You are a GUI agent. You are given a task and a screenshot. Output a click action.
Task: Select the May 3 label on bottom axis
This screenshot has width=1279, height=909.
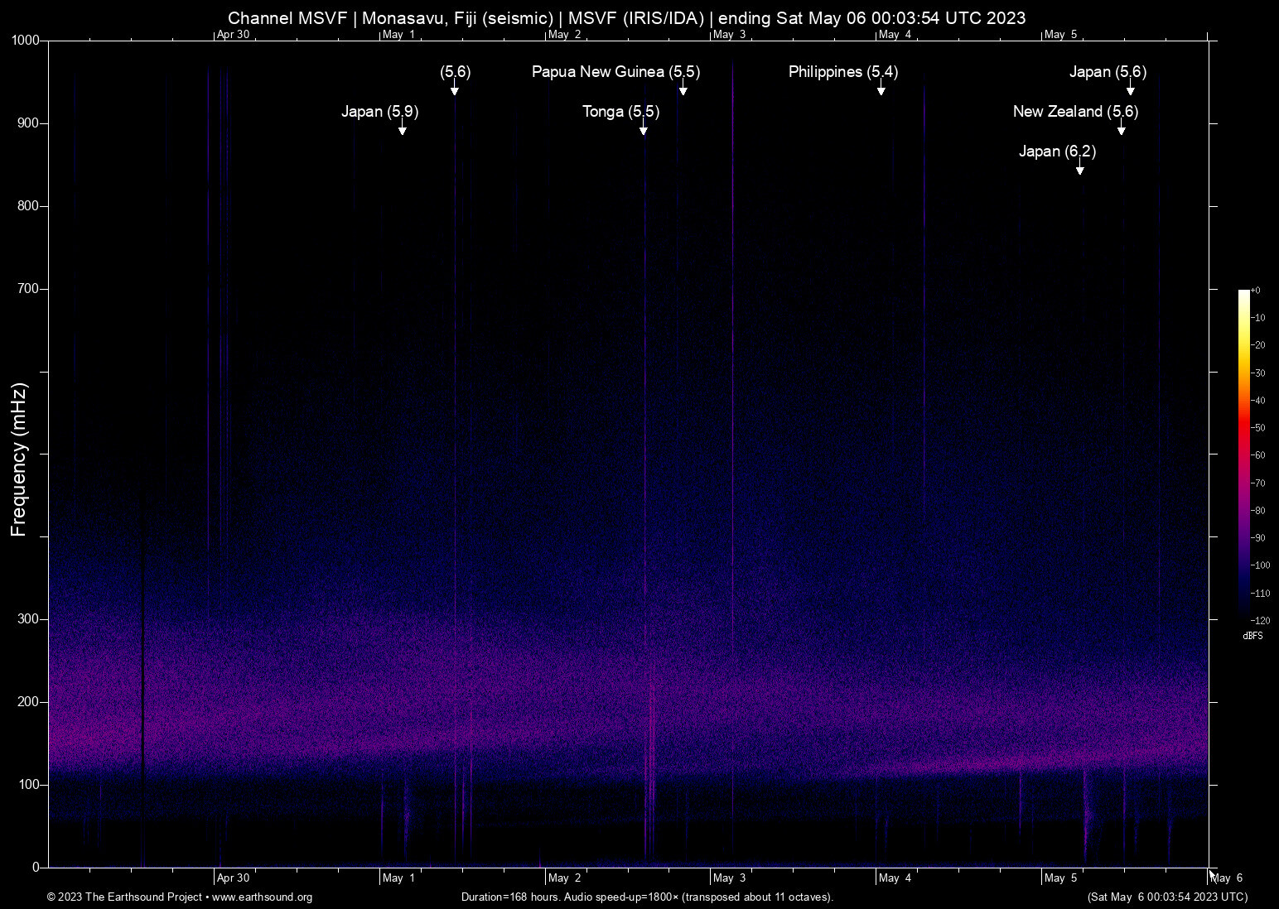pyautogui.click(x=729, y=878)
